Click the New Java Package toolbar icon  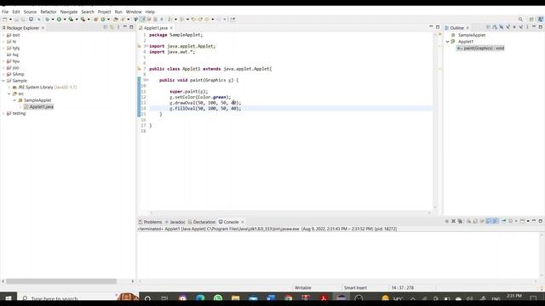tap(95, 20)
